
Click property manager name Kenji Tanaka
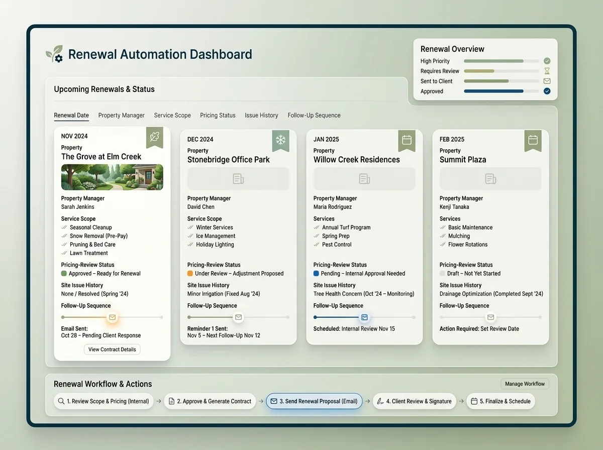point(454,207)
